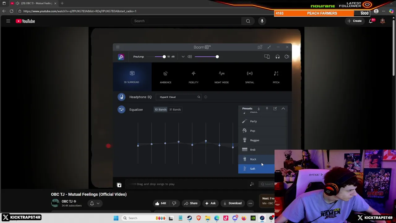Collapse the Presets list chevron
Screen dimensions: 396x223
click(283, 109)
